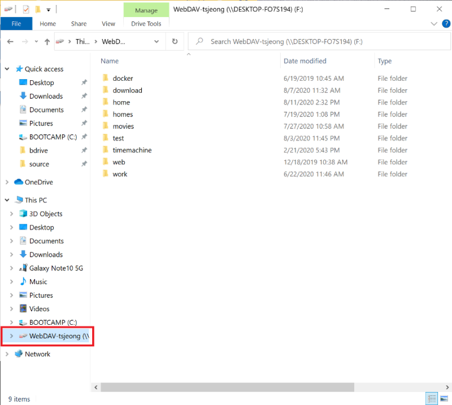This screenshot has height=405, width=452.
Task: Go back with the left arrow
Action: (x=10, y=41)
